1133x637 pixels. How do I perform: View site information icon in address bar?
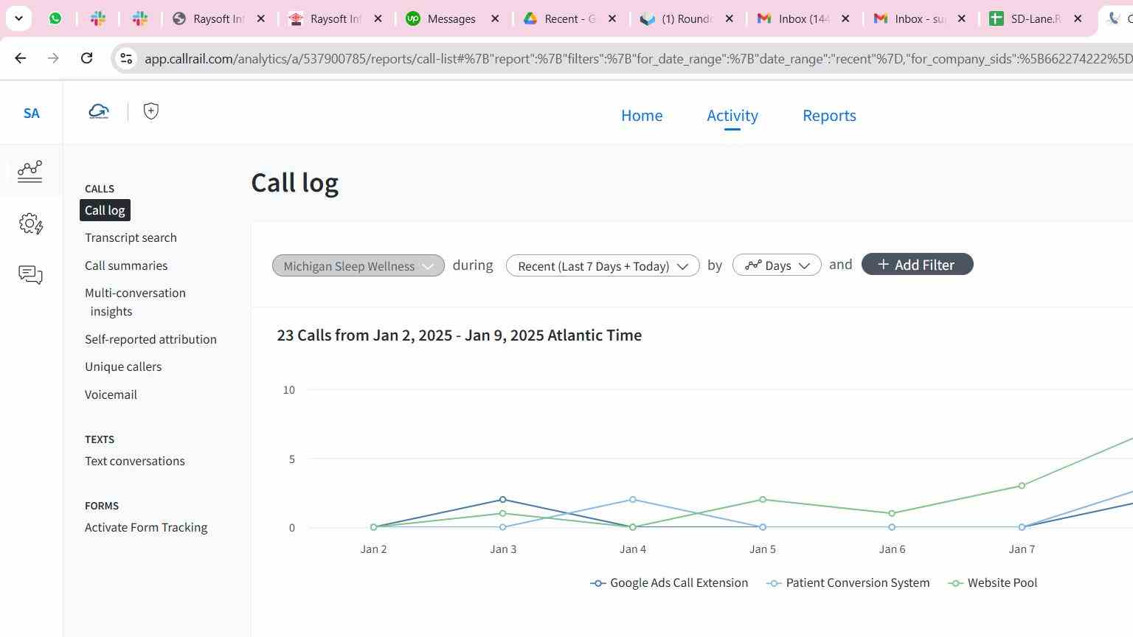(126, 59)
